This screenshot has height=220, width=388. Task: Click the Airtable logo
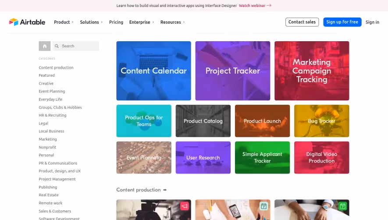tap(27, 22)
